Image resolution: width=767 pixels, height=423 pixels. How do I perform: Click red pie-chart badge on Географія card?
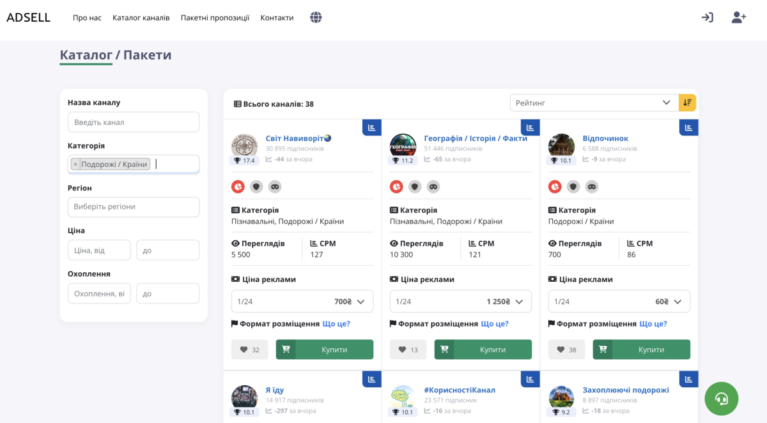(396, 187)
